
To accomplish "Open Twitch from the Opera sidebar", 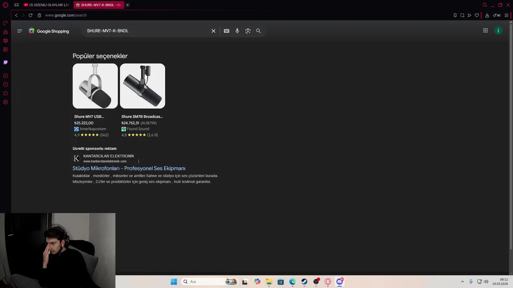I will click(6, 62).
